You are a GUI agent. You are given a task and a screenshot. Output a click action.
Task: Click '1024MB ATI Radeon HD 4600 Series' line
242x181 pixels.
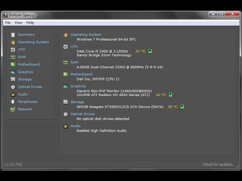(113, 95)
